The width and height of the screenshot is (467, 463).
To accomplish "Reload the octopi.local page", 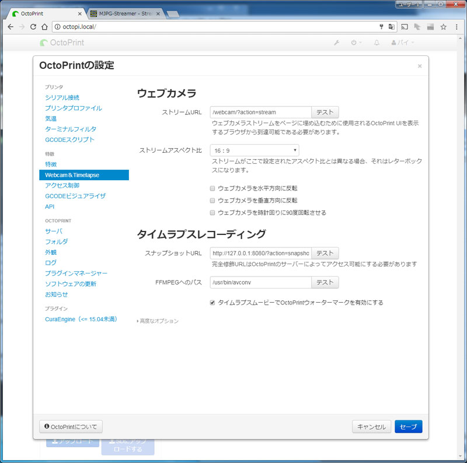I will [33, 27].
